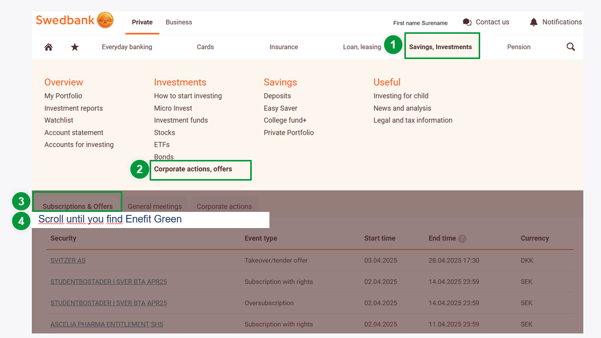Open the Insurance menu

[284, 47]
